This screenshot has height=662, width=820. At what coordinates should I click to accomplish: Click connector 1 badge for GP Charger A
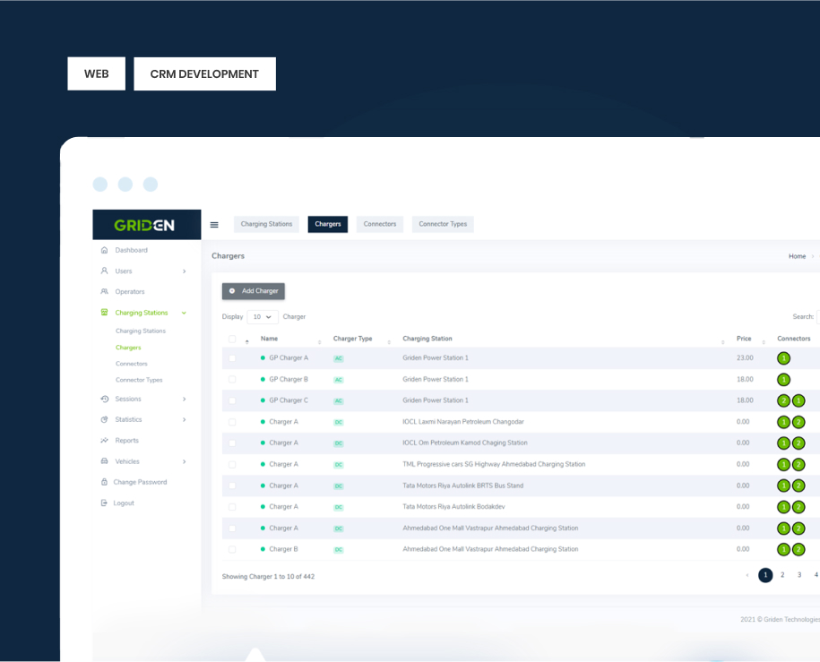[784, 358]
